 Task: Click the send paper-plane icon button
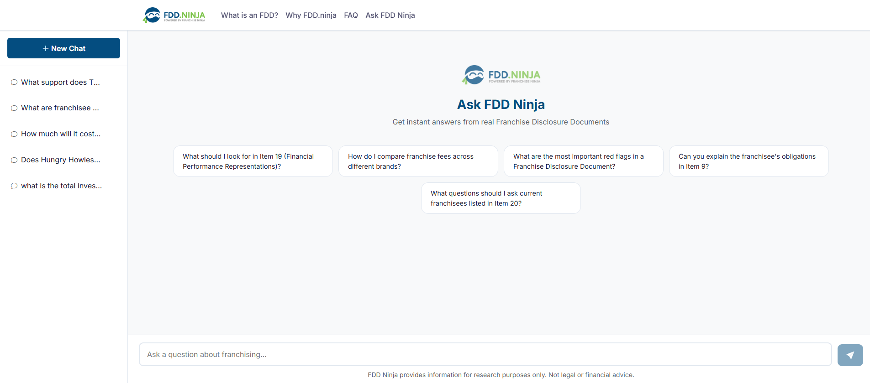(850, 355)
